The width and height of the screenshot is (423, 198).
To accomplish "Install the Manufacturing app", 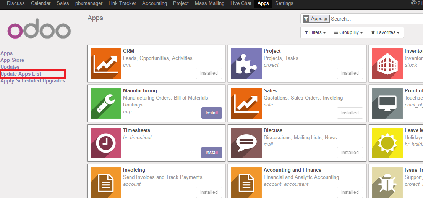I will pyautogui.click(x=212, y=113).
